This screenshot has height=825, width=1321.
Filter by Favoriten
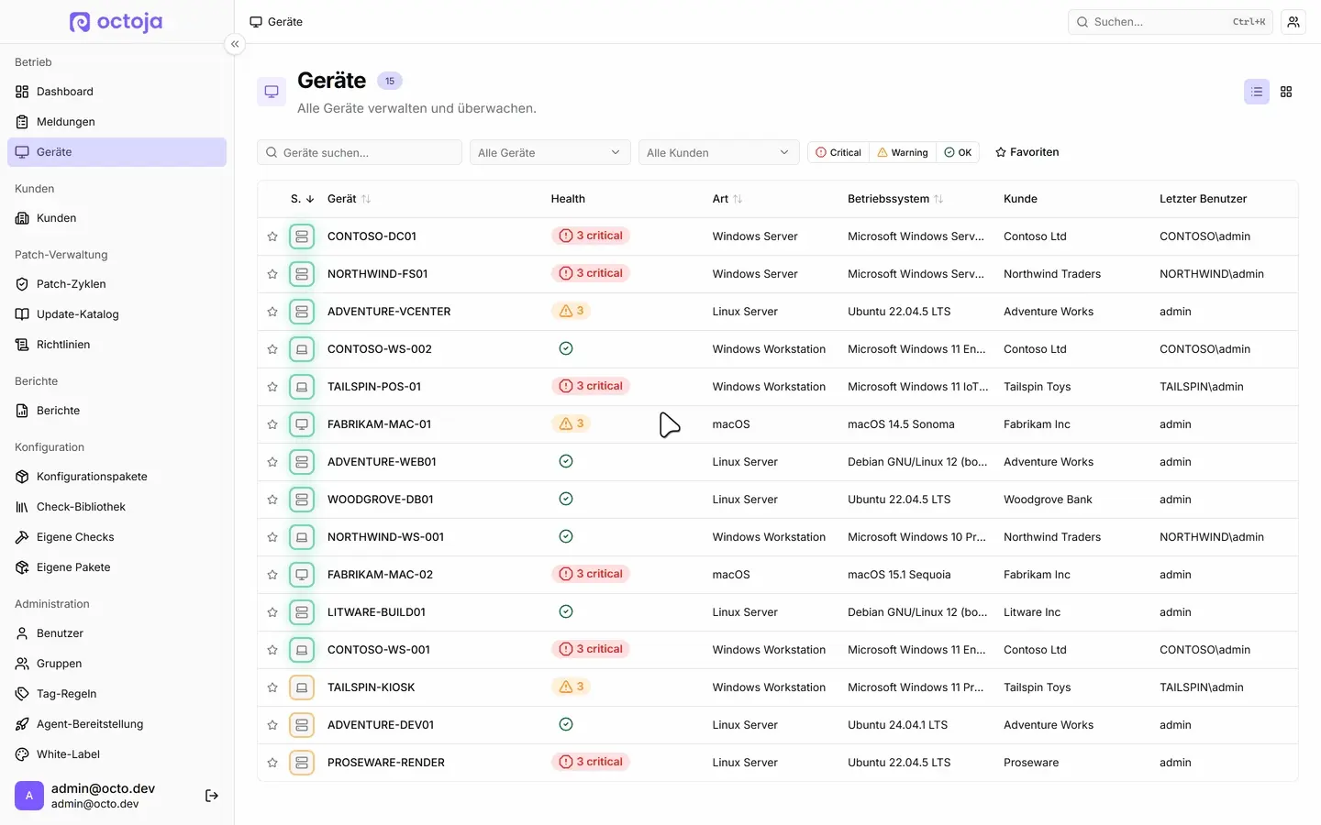tap(1027, 152)
